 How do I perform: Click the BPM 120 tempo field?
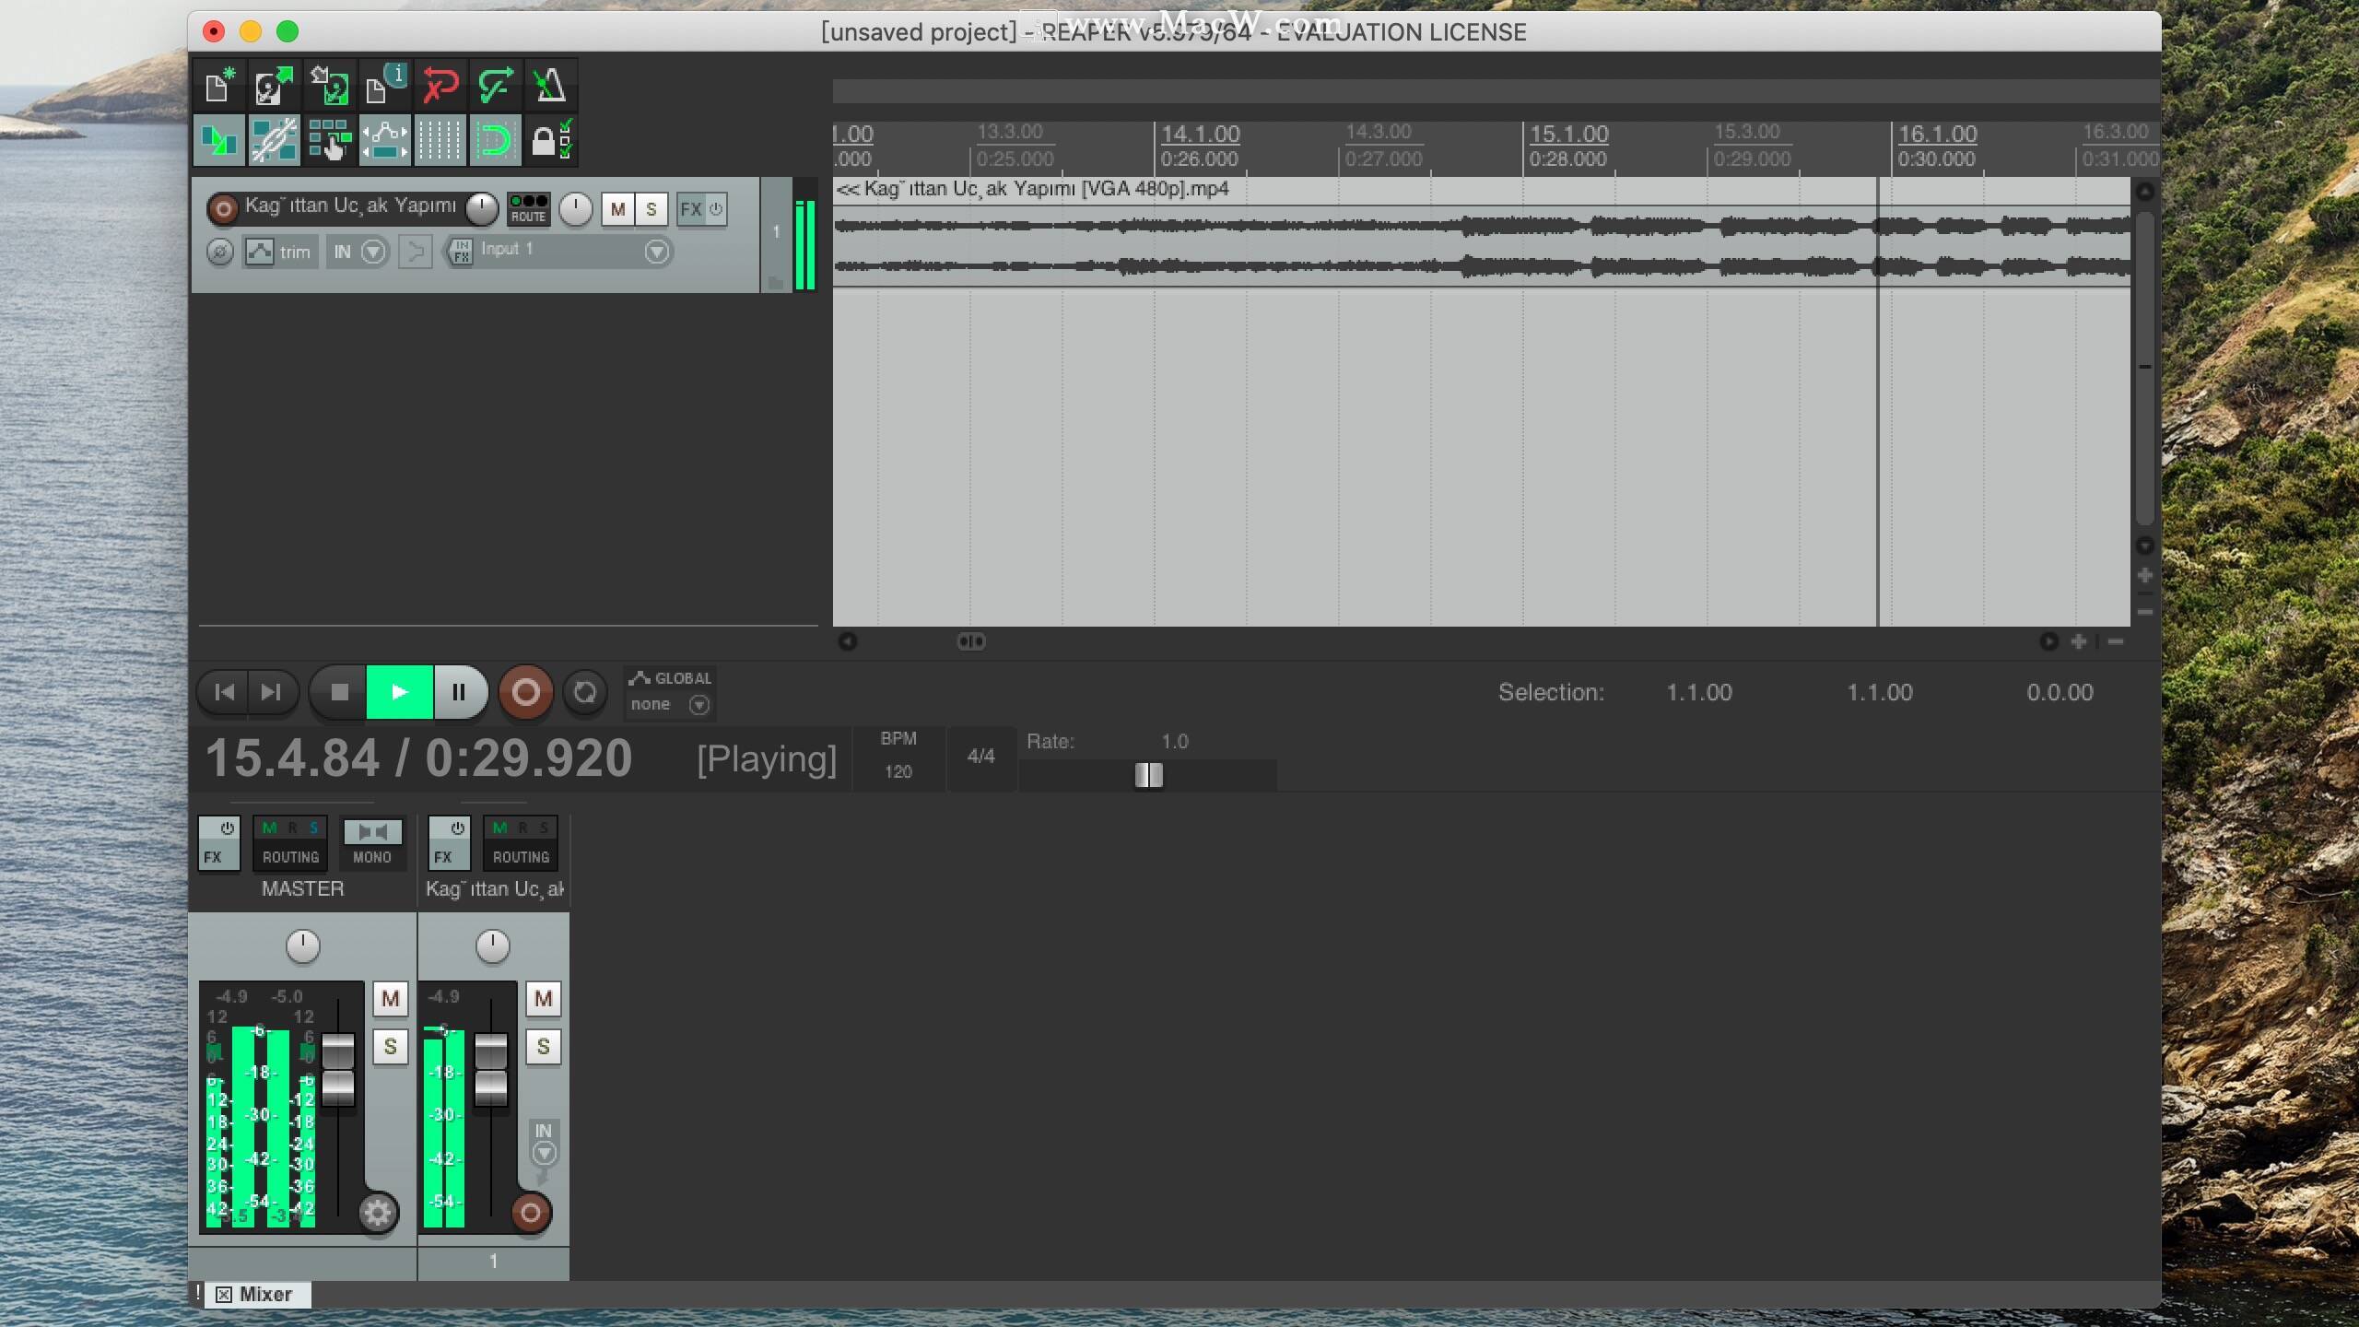[898, 770]
